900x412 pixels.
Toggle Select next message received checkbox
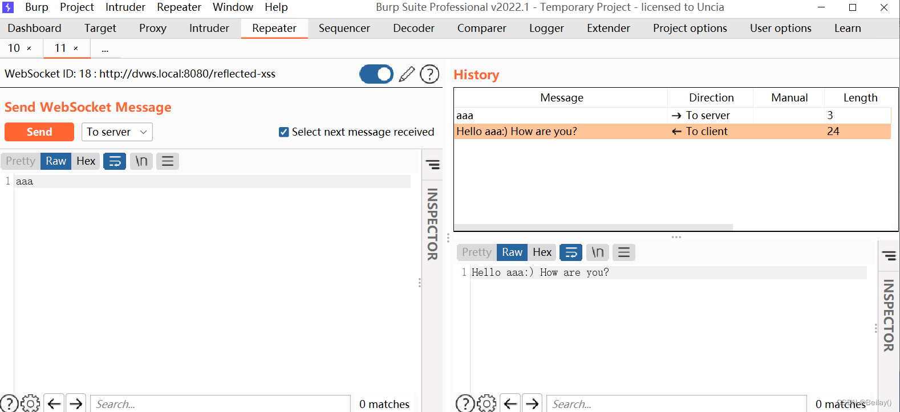coord(283,132)
